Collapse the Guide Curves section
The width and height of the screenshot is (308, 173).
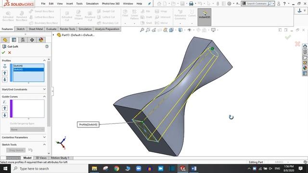coord(44,97)
